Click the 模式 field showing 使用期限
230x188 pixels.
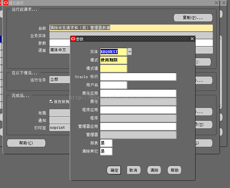click(113, 60)
